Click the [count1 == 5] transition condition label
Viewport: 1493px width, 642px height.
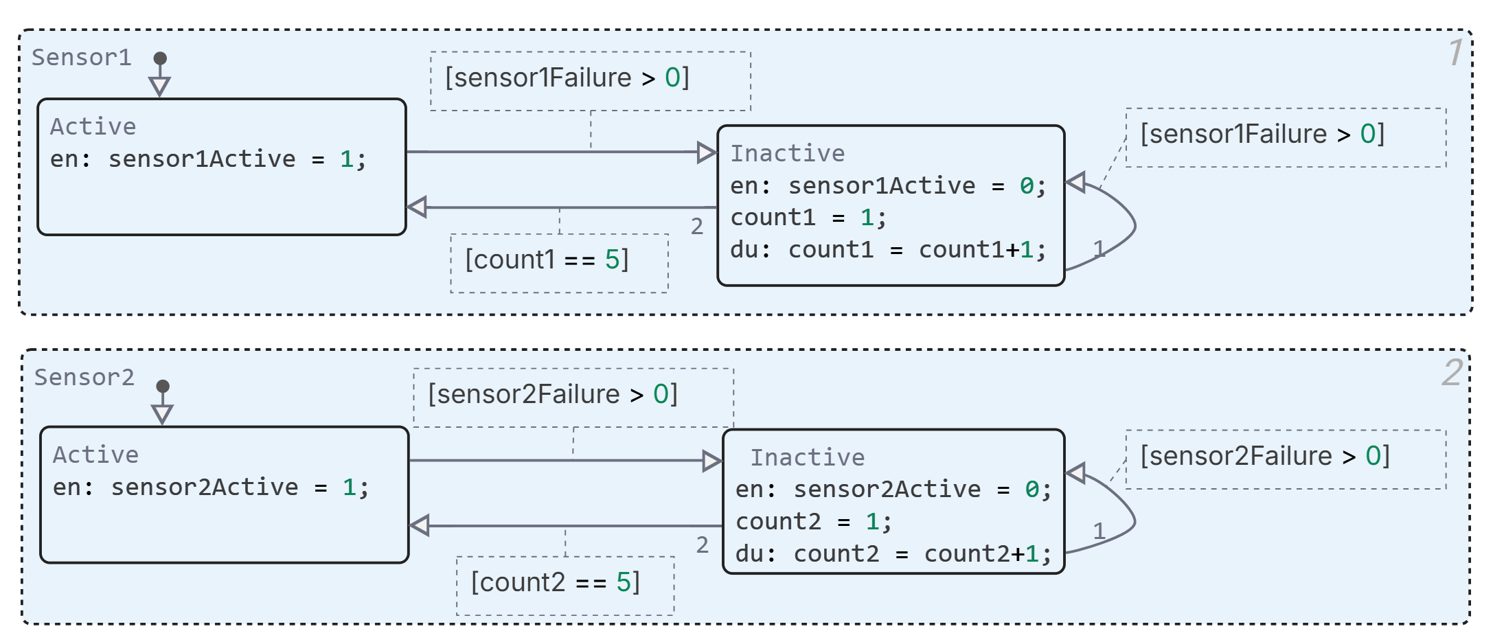tap(547, 260)
